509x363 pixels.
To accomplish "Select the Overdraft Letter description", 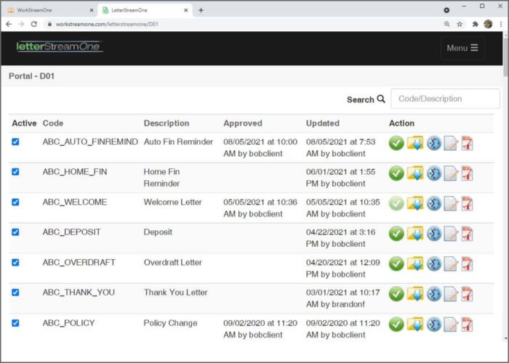I will pos(173,262).
